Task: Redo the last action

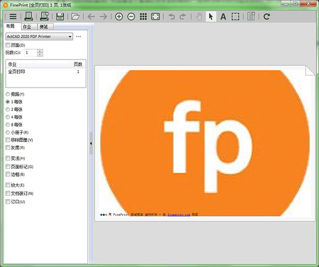Action: click(183, 16)
